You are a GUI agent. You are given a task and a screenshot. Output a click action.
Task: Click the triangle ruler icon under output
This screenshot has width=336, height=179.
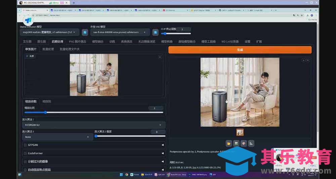pyautogui.click(x=251, y=143)
